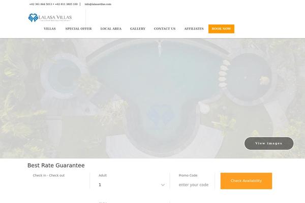Click the pool hero image
The image size is (305, 203).
coord(152,98)
